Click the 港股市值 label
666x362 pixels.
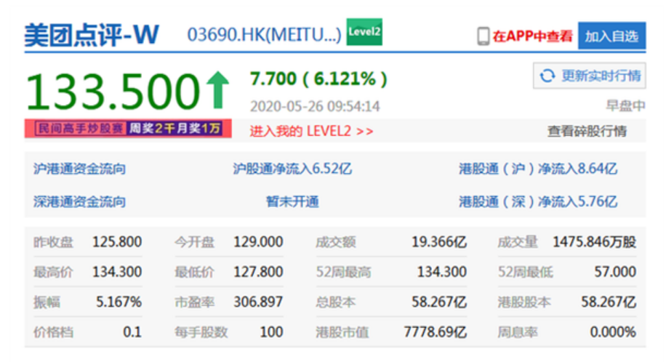[342, 331]
